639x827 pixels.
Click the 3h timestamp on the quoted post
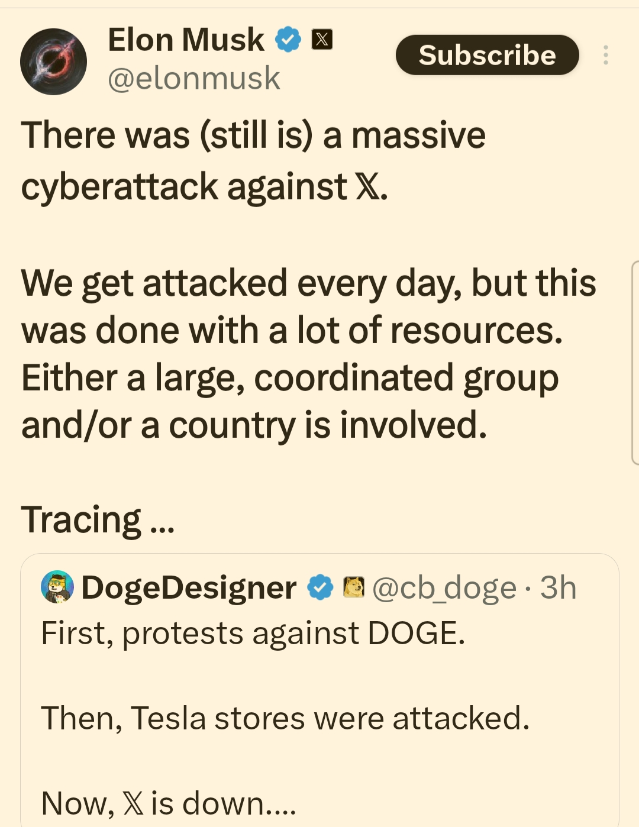tap(558, 587)
